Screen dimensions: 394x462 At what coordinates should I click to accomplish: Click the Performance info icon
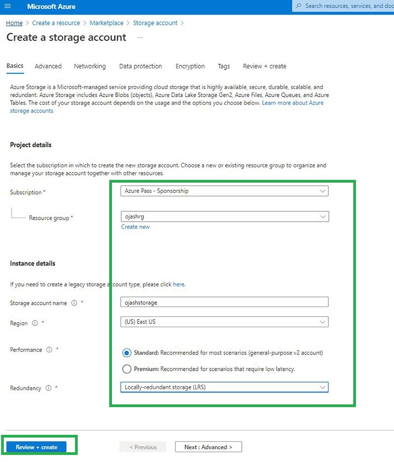49,350
